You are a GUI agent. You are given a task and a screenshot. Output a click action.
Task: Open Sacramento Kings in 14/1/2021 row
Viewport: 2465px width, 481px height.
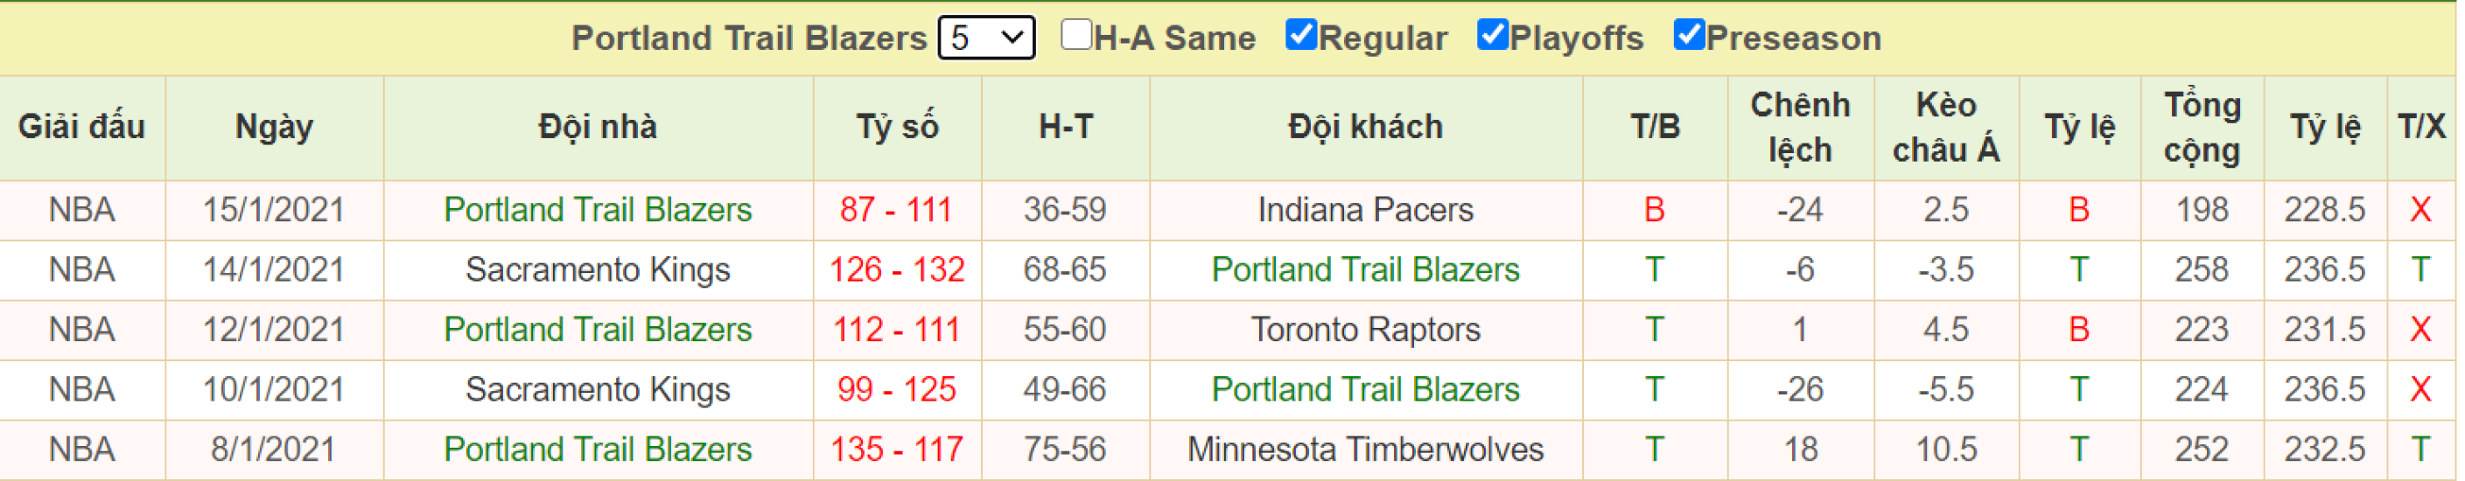[598, 269]
